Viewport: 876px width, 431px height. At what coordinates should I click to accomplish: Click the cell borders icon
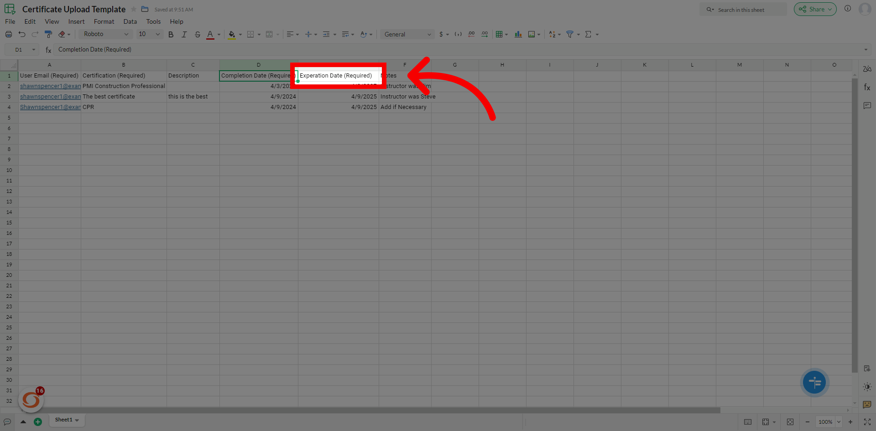click(250, 34)
